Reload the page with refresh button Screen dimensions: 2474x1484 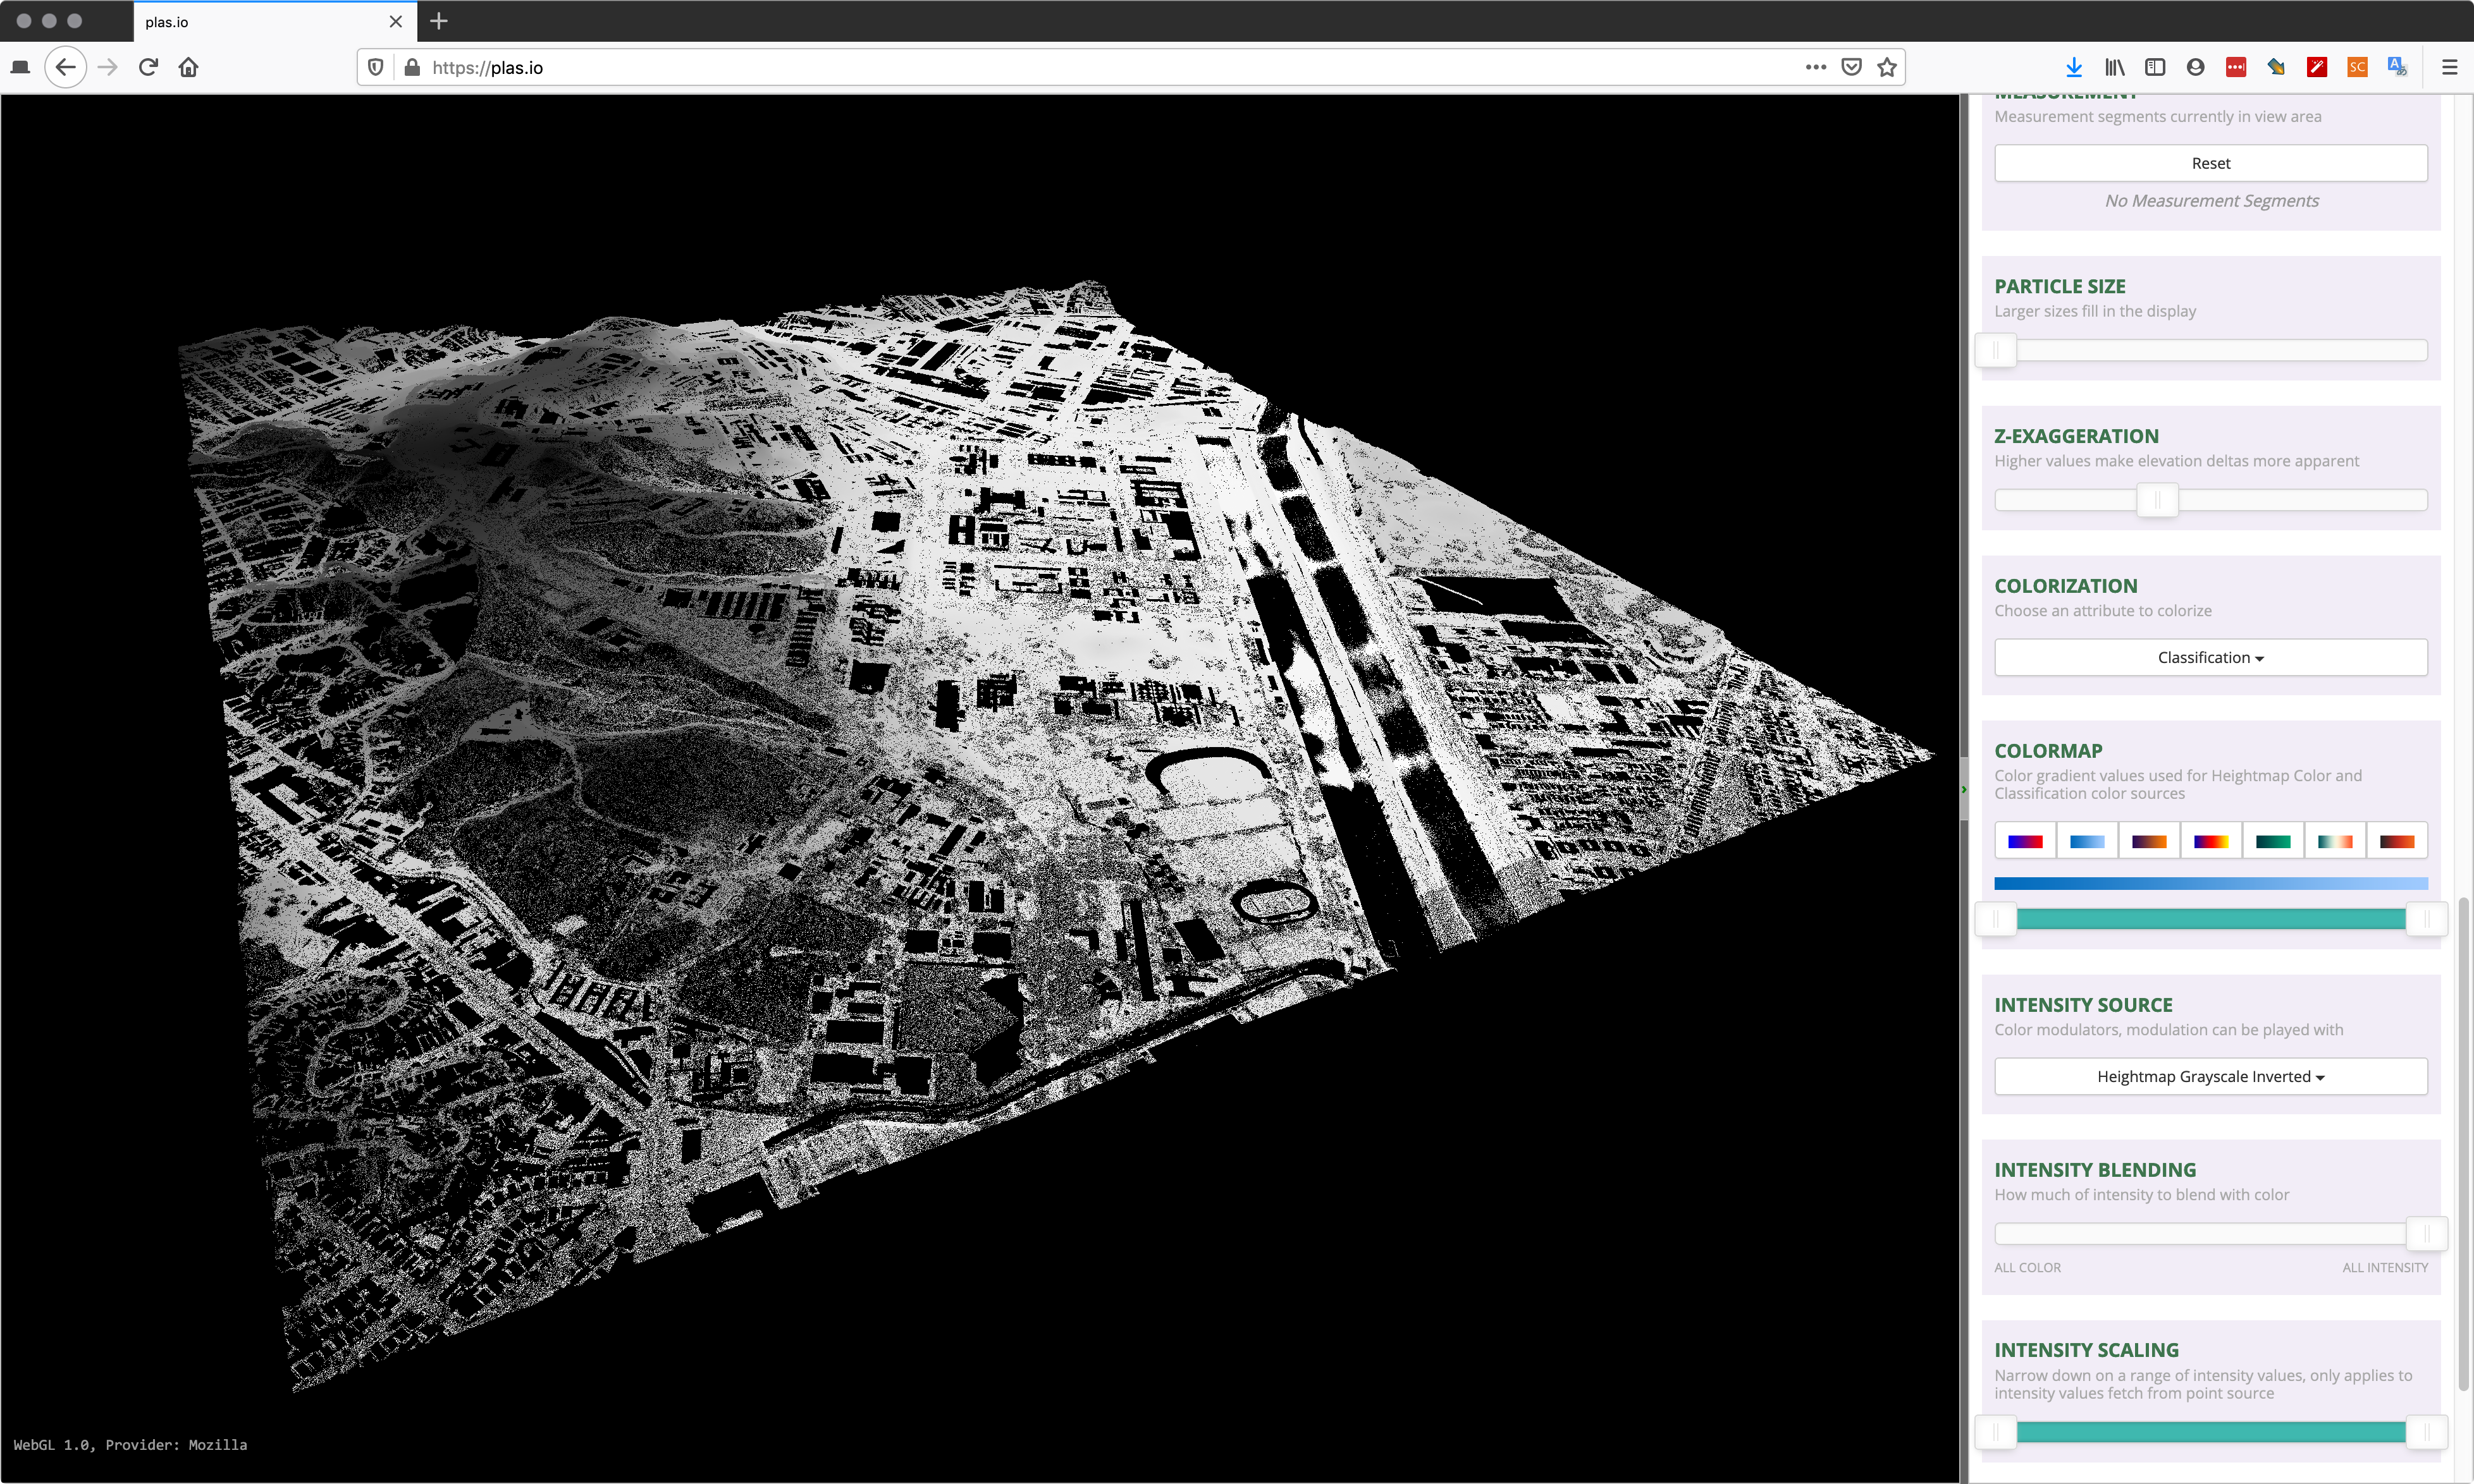click(148, 67)
